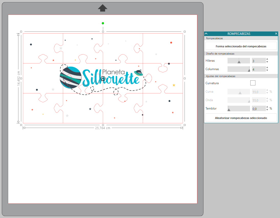Click Aleatorizar rompecabezas seleccionado button
This screenshot has height=218, width=280.
tap(241, 118)
